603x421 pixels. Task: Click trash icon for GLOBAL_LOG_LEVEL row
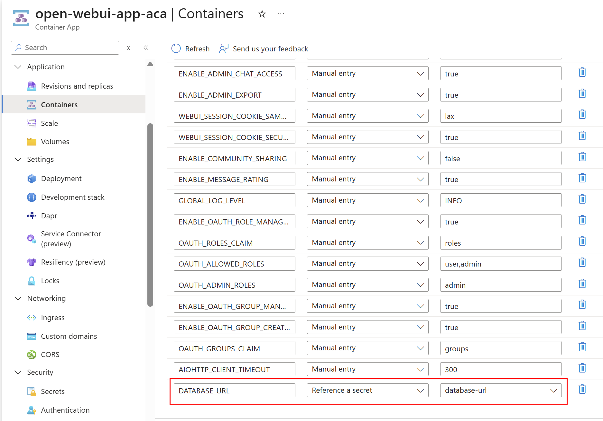[x=582, y=199]
